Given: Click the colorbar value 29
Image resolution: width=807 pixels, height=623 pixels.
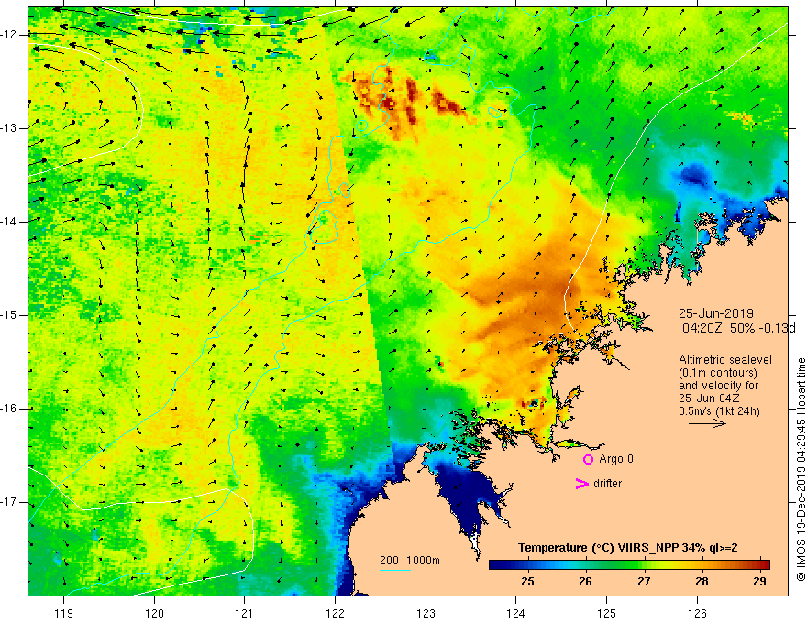Looking at the screenshot, I should point(759,582).
